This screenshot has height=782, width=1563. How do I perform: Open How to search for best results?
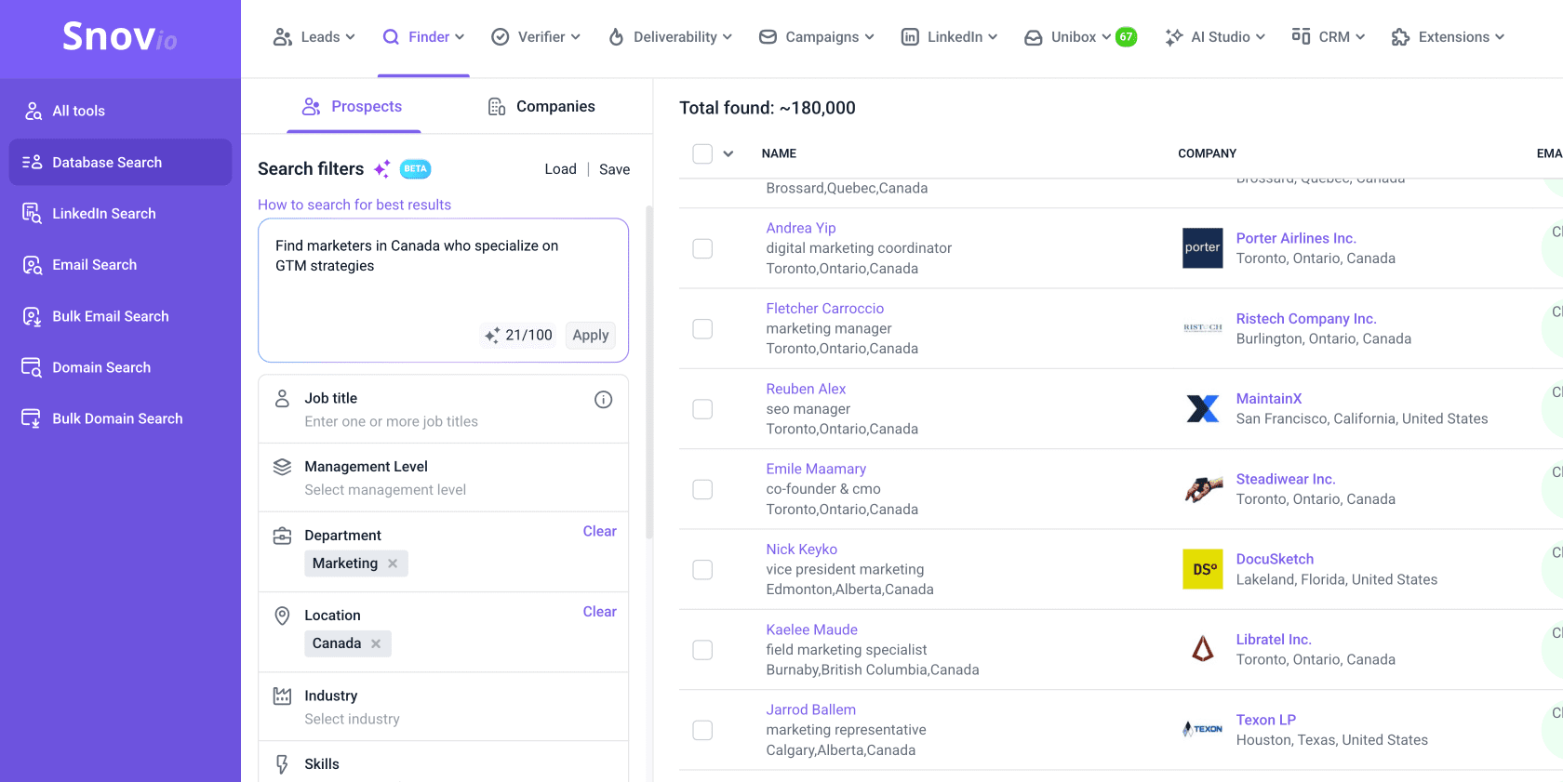354,205
